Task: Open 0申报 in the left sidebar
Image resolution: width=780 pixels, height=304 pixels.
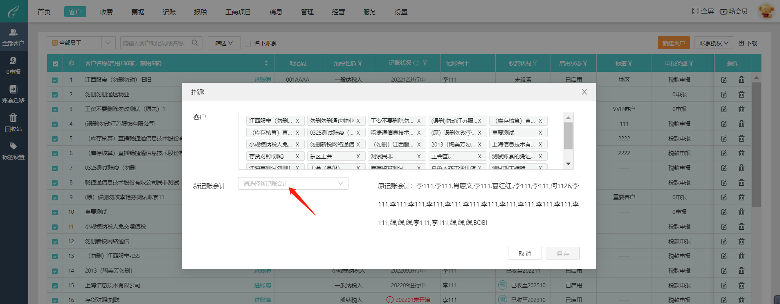Action: 13,65
